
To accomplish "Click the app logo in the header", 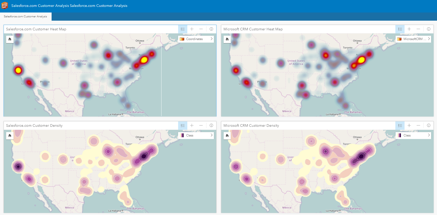I will click(5, 5).
